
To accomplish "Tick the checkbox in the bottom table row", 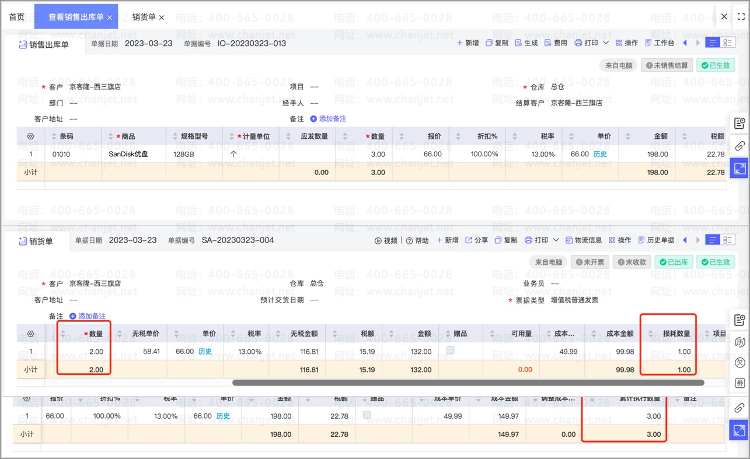I will (367, 415).
